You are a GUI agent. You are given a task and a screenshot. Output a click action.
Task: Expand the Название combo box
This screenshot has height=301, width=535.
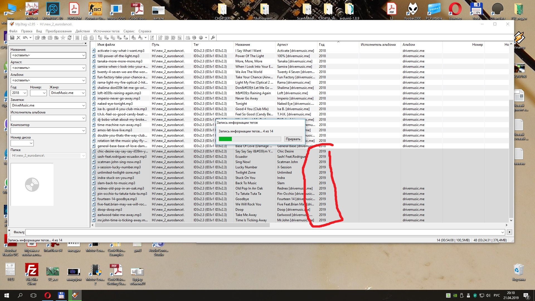click(83, 55)
